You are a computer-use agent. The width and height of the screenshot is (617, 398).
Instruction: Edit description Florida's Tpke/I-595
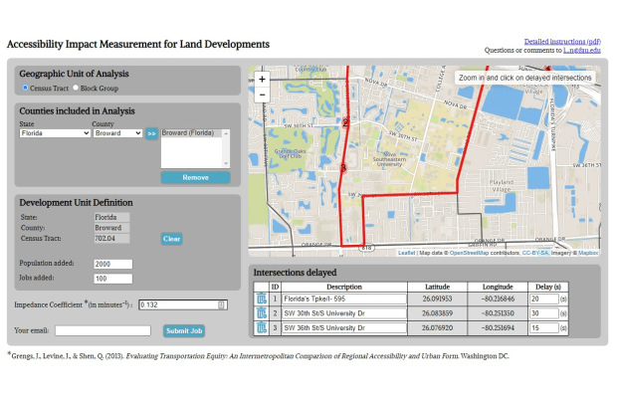344,298
